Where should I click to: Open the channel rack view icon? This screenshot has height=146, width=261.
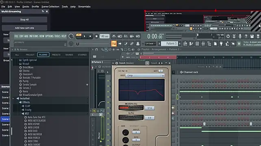point(197,44)
